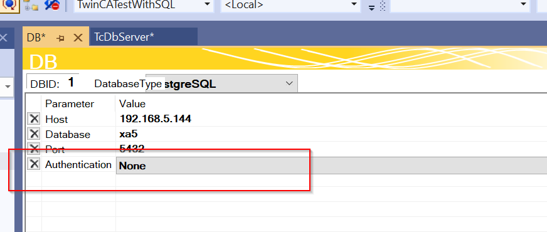Click the Parameter column header
Image resolution: width=547 pixels, height=232 pixels.
70,103
